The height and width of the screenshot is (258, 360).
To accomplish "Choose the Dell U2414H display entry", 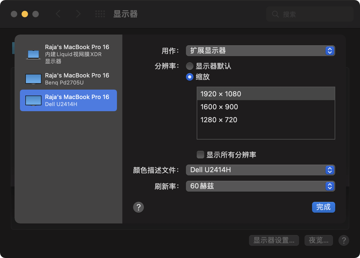I will (68, 100).
